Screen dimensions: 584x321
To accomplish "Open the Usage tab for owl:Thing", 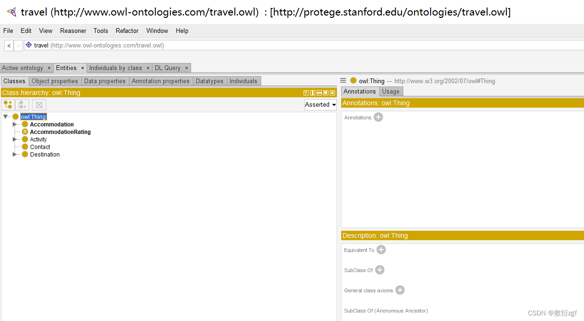I will coord(391,91).
